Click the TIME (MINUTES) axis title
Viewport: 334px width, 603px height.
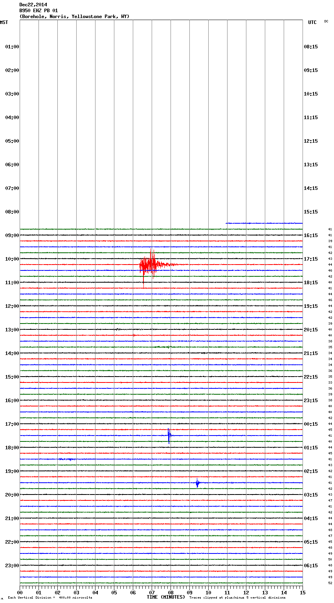pyautogui.click(x=166, y=597)
